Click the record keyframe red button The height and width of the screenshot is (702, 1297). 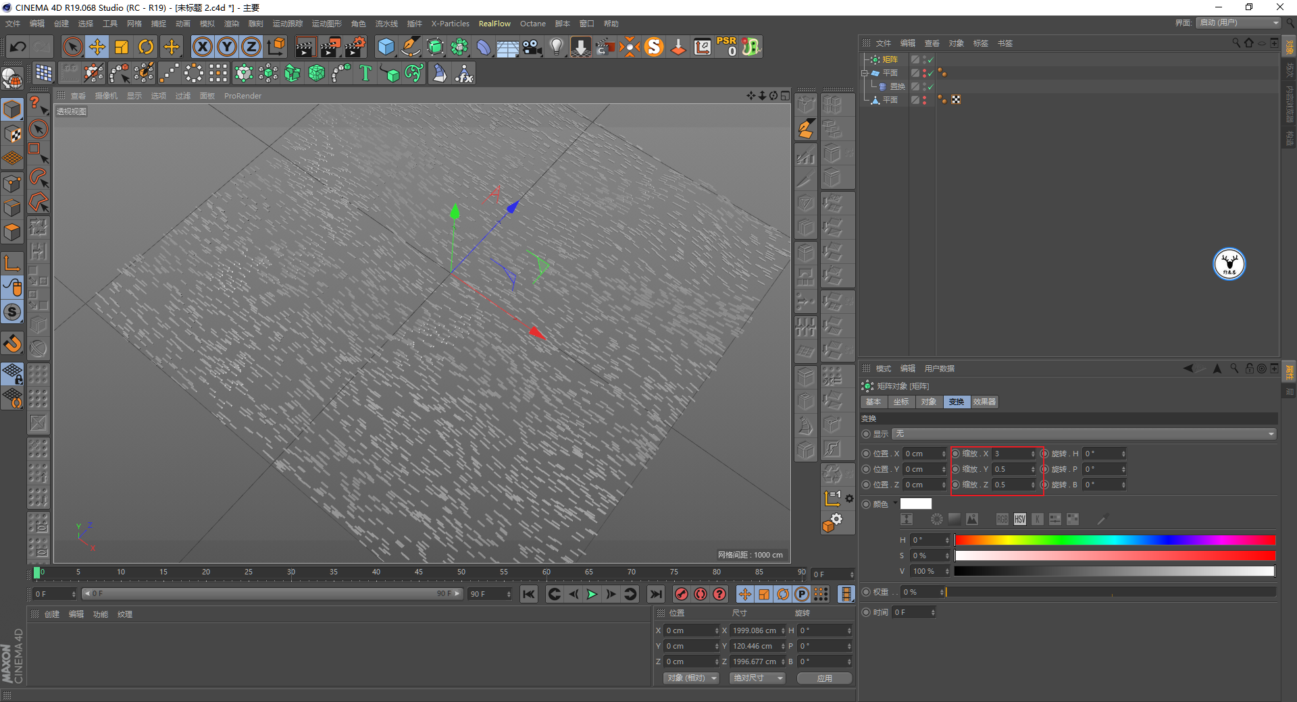point(682,594)
